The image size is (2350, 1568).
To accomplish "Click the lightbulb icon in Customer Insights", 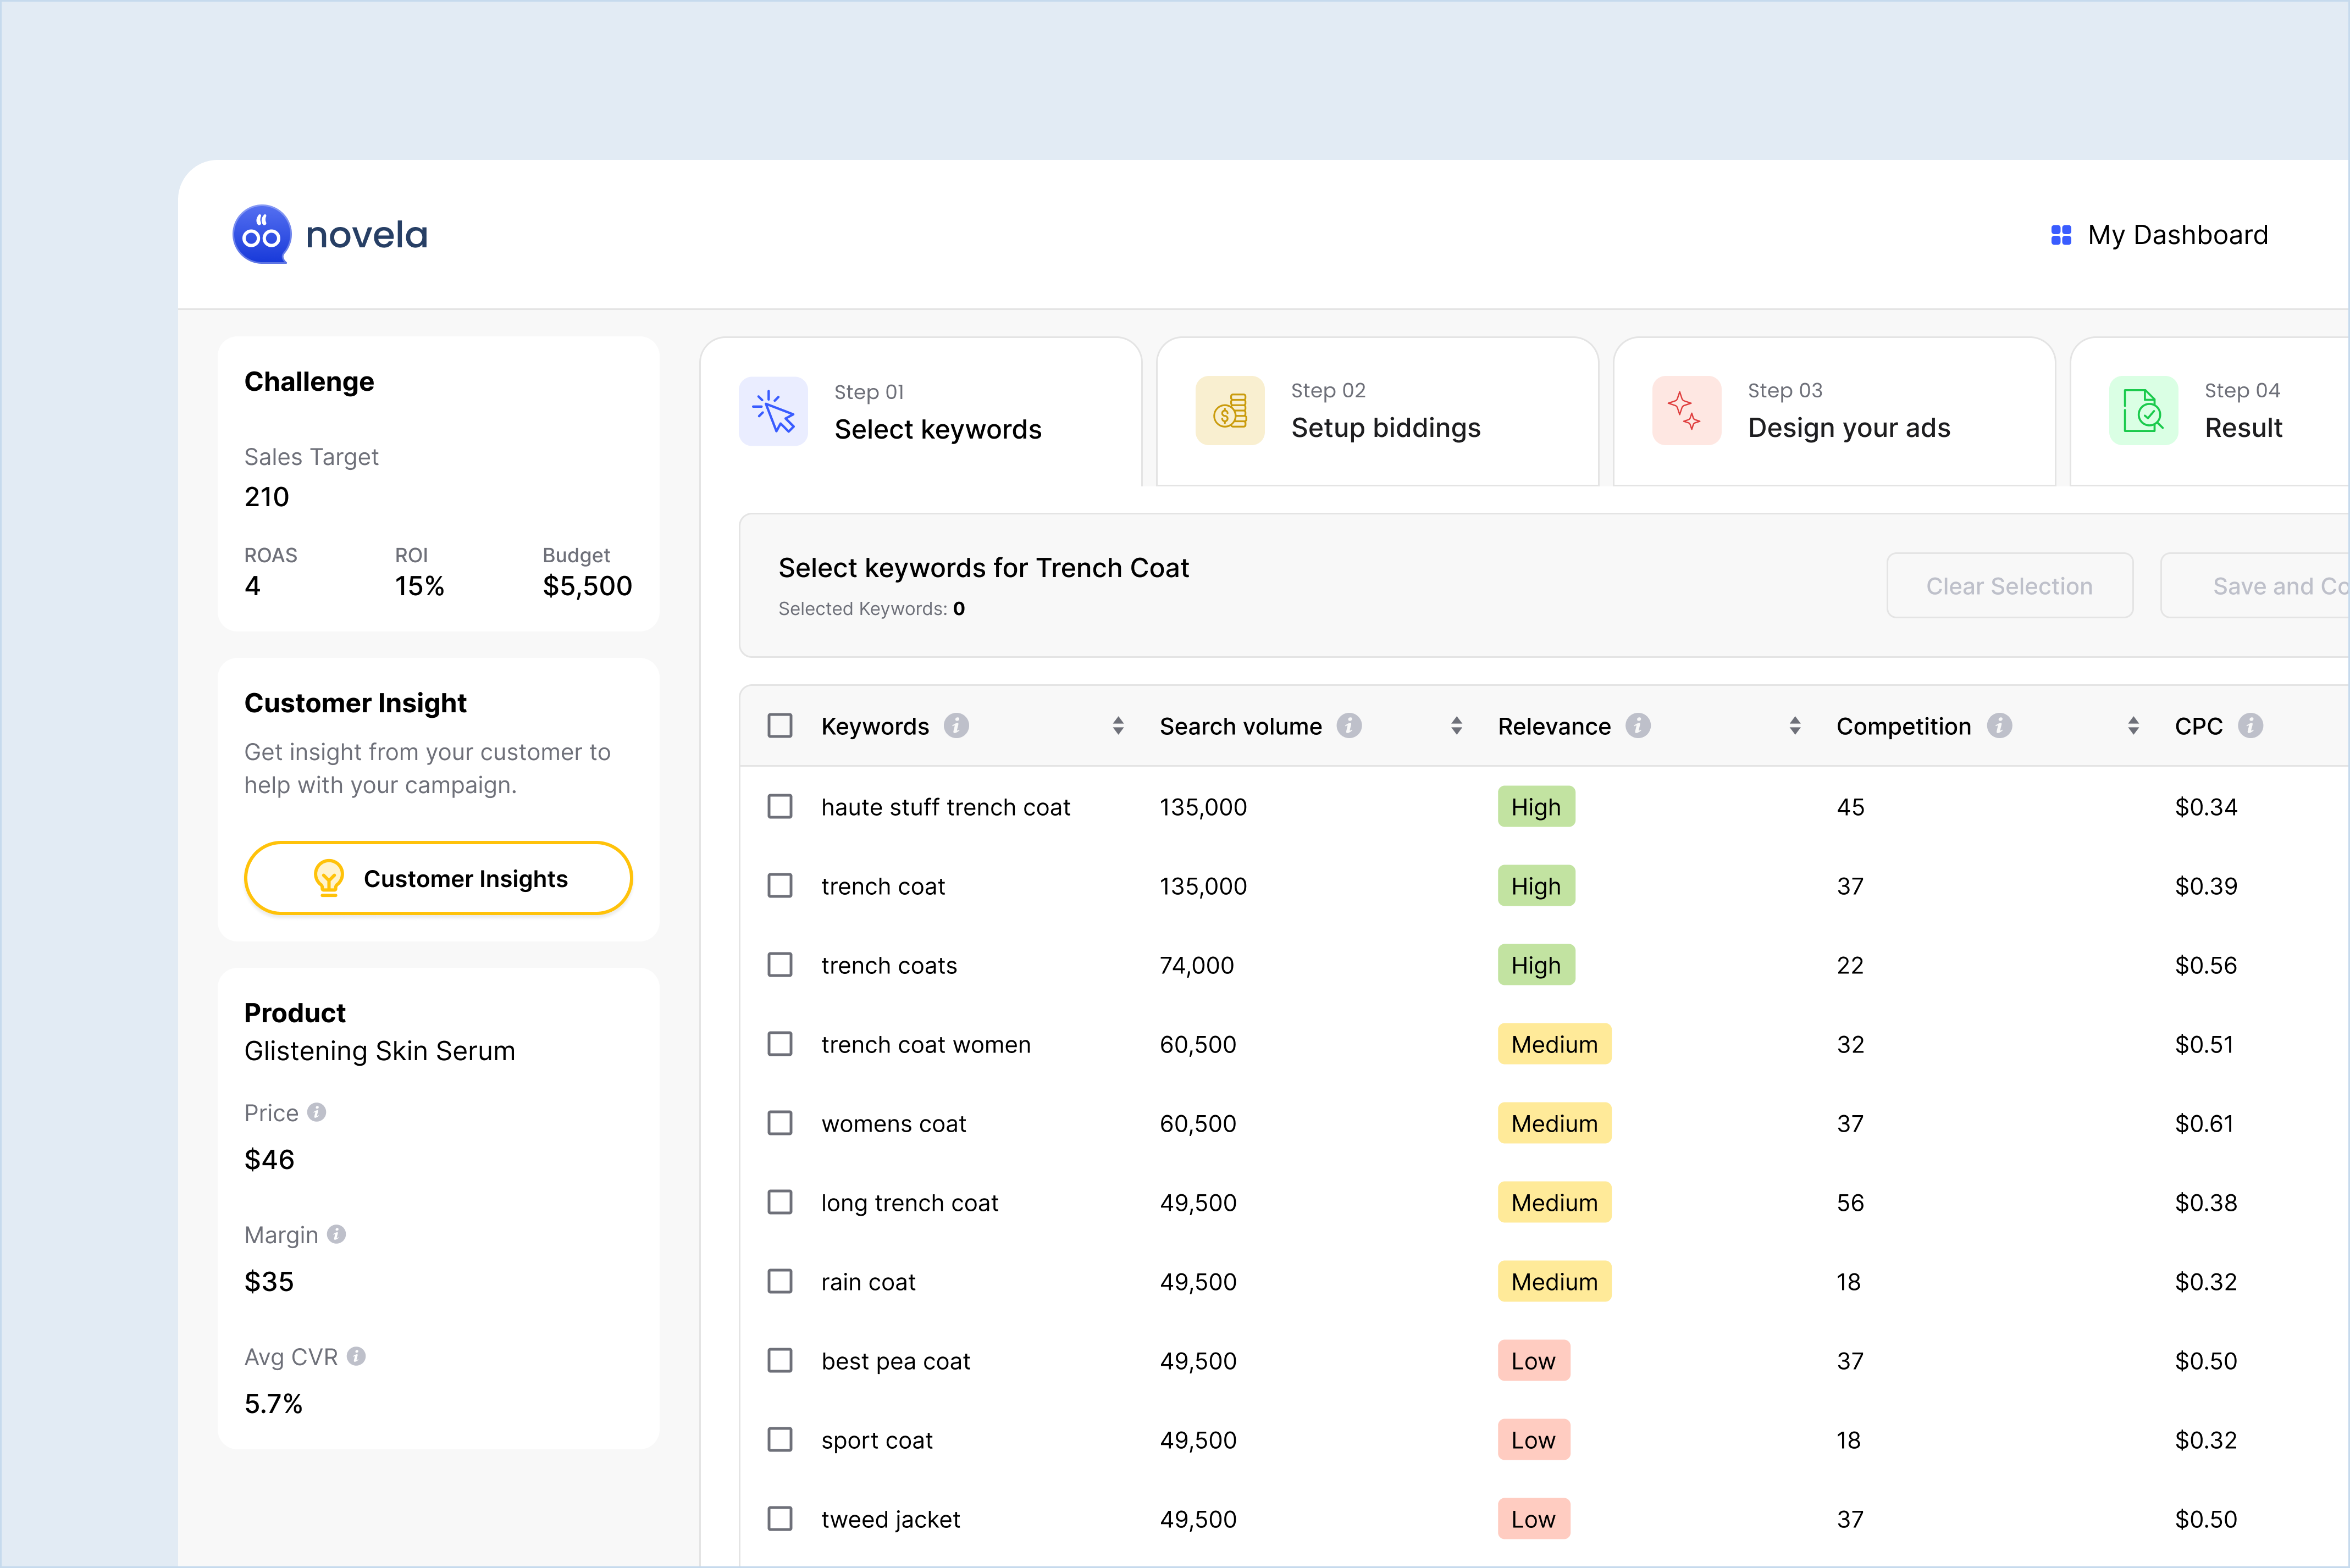I will [x=328, y=878].
